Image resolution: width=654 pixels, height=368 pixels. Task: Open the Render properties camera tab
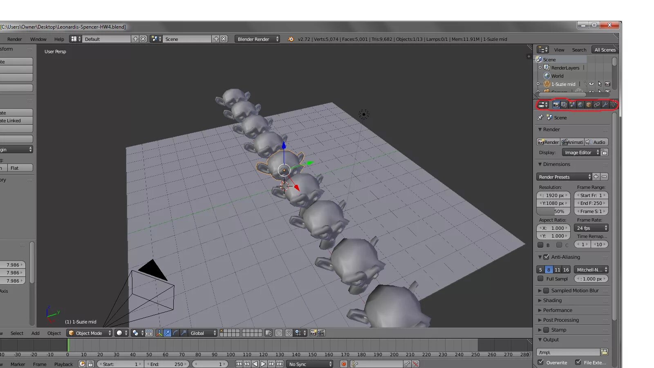pos(556,105)
